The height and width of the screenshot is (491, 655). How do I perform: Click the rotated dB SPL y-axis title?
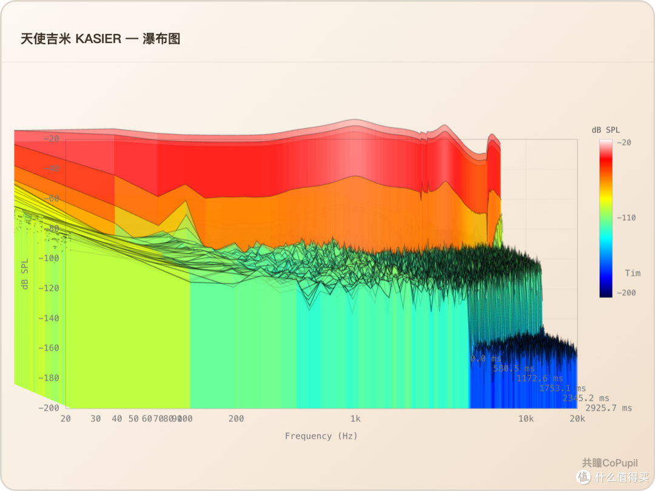[25, 274]
